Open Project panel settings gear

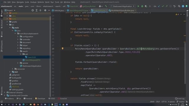pyautogui.click(x=45, y=11)
